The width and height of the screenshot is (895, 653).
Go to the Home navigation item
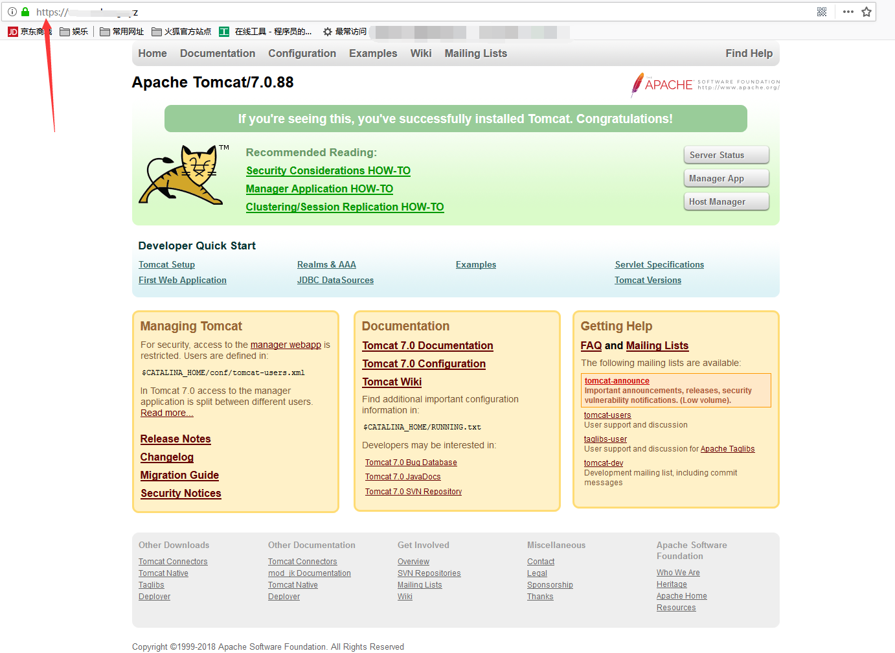(153, 53)
